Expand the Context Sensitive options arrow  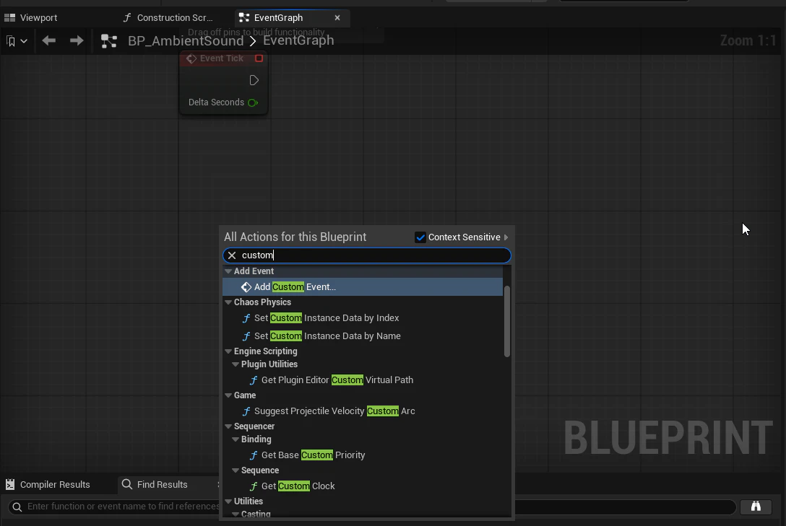pyautogui.click(x=506, y=237)
